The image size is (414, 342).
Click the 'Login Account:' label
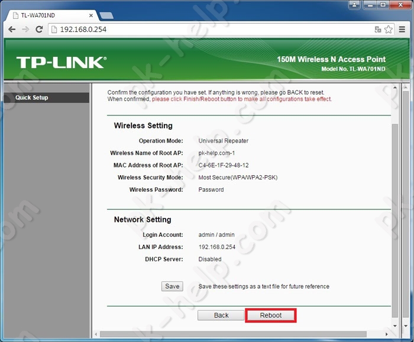[163, 235]
